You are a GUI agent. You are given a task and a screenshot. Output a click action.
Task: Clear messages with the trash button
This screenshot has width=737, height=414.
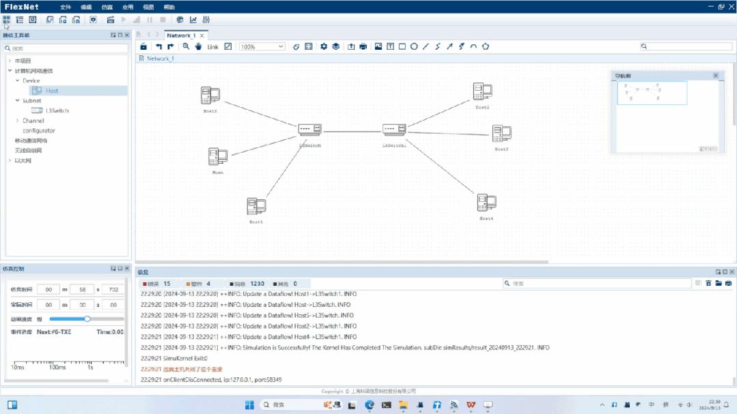708,283
